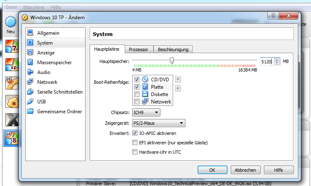Click the help question mark in title bar
The height and width of the screenshot is (186, 311).
pyautogui.click(x=273, y=16)
